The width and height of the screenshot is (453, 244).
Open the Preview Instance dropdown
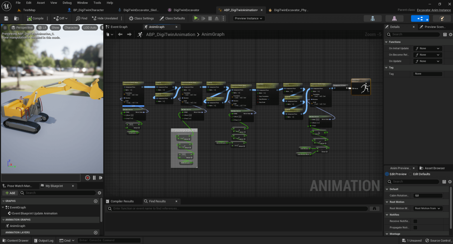(x=249, y=18)
